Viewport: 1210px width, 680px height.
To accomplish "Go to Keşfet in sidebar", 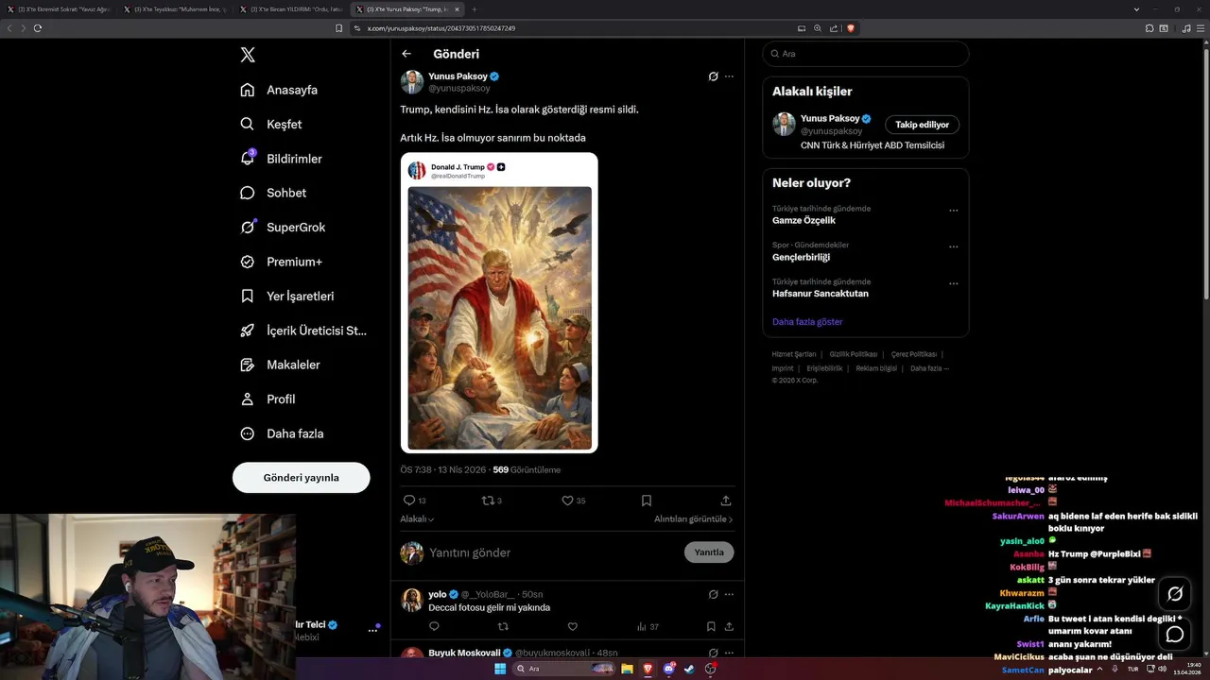I will click(271, 124).
